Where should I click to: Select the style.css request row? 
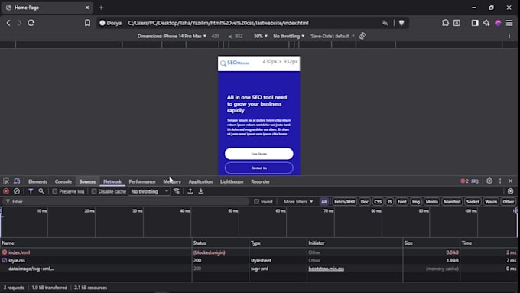coord(258,260)
